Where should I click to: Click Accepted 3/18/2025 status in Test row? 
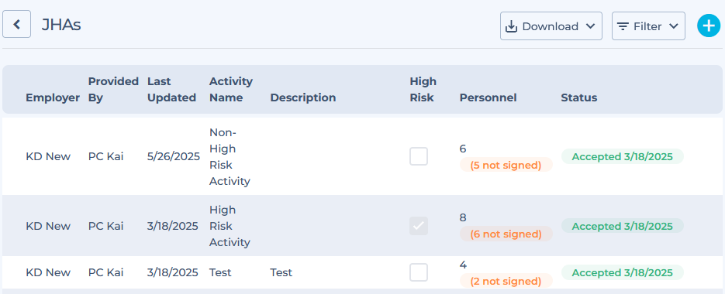pos(623,272)
